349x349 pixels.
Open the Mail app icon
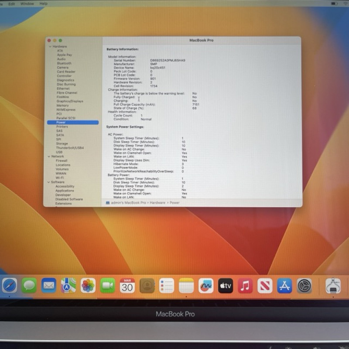[49, 285]
